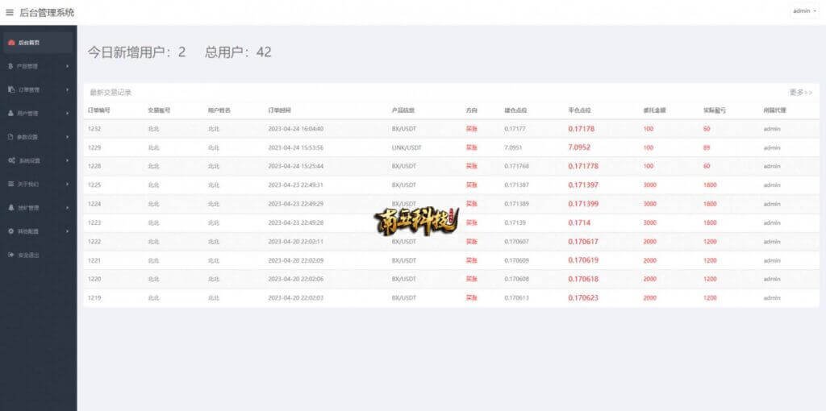Click the 后台管理系统 header title
Viewport: 826px width, 411px height.
(x=46, y=12)
